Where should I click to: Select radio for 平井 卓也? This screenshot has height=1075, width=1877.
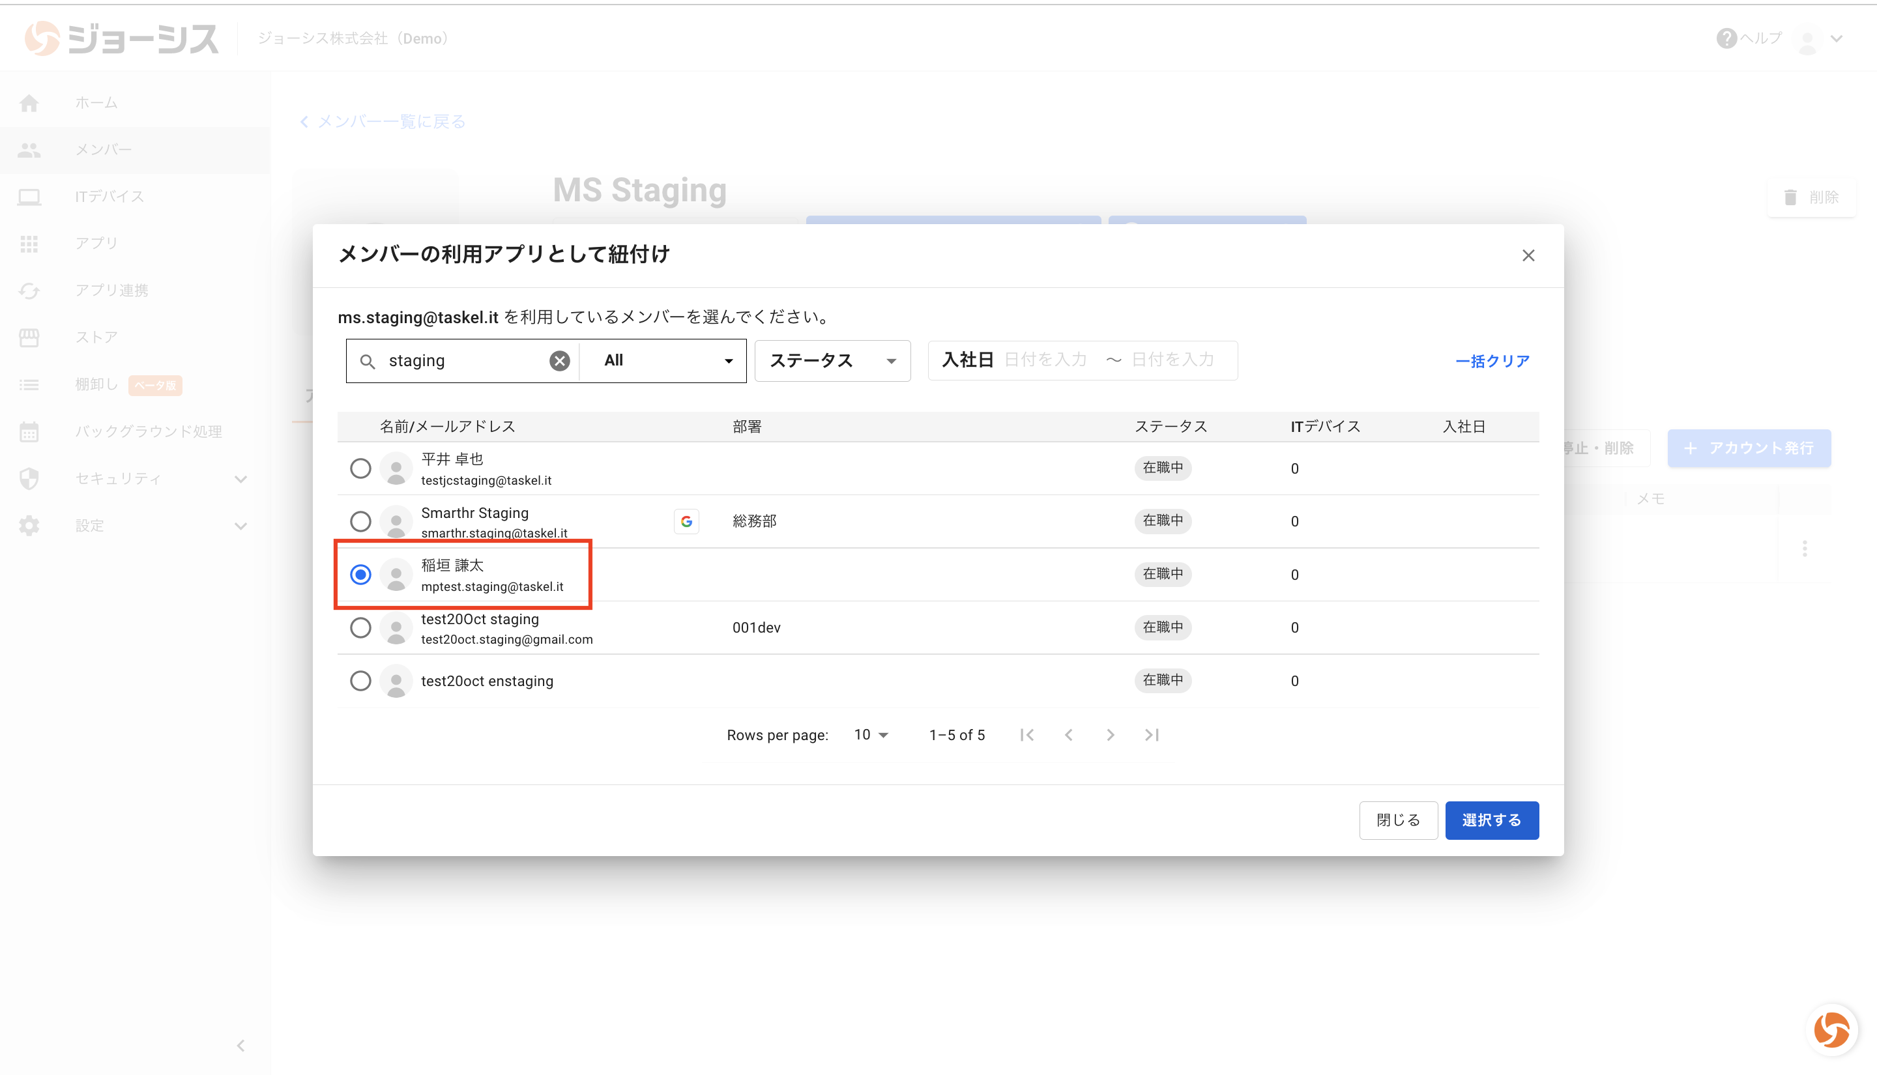(360, 469)
